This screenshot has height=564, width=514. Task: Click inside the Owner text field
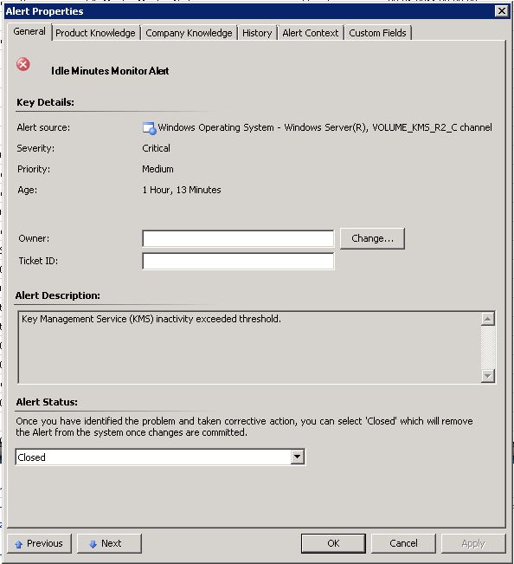click(x=238, y=239)
